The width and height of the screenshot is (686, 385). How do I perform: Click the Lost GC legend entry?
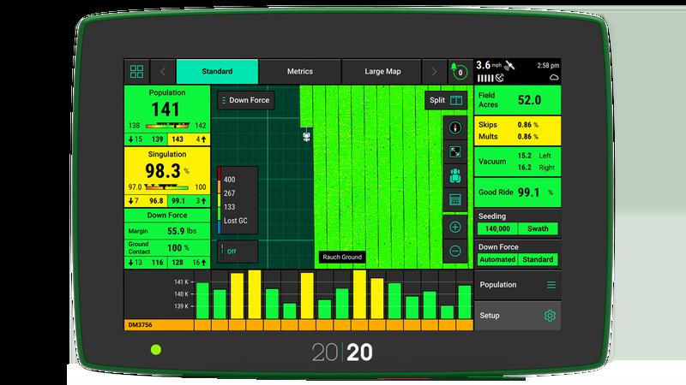[x=235, y=221]
